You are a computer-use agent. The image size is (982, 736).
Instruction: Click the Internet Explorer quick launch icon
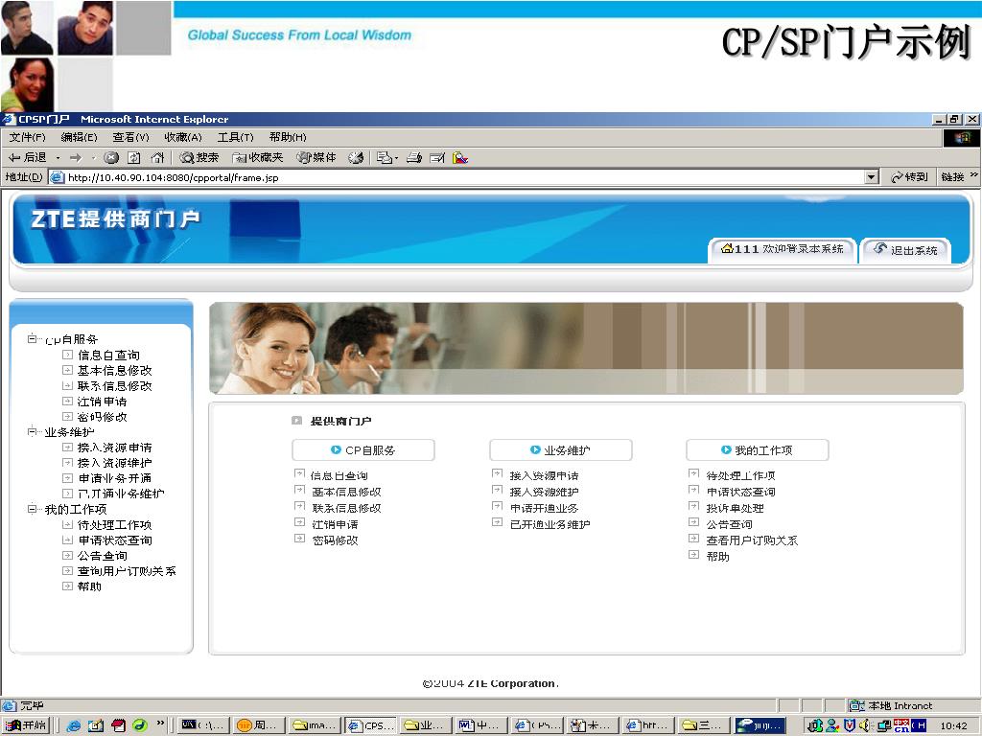pos(73,725)
